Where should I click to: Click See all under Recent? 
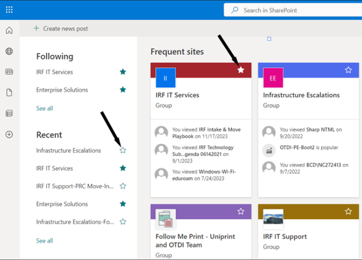click(x=45, y=241)
